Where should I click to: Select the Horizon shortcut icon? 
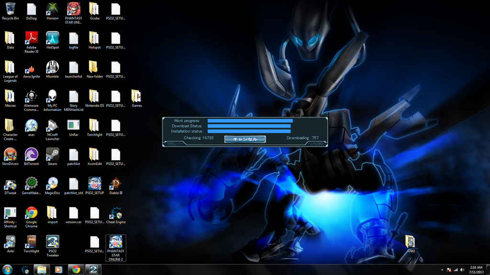point(53,11)
